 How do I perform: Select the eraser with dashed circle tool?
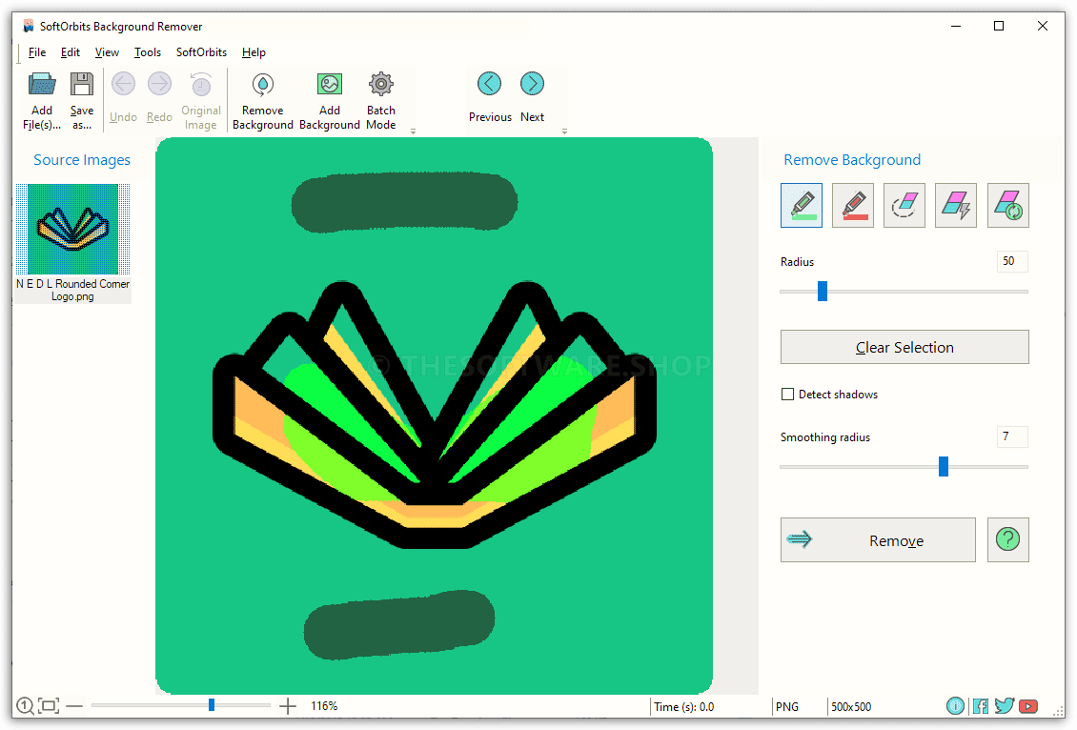coord(904,205)
